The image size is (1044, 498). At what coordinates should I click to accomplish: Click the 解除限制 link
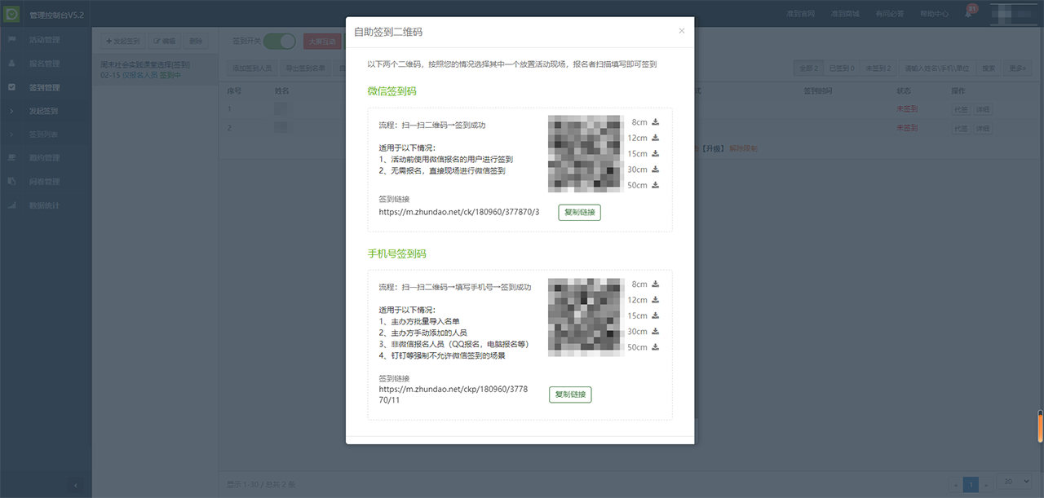pyautogui.click(x=743, y=148)
